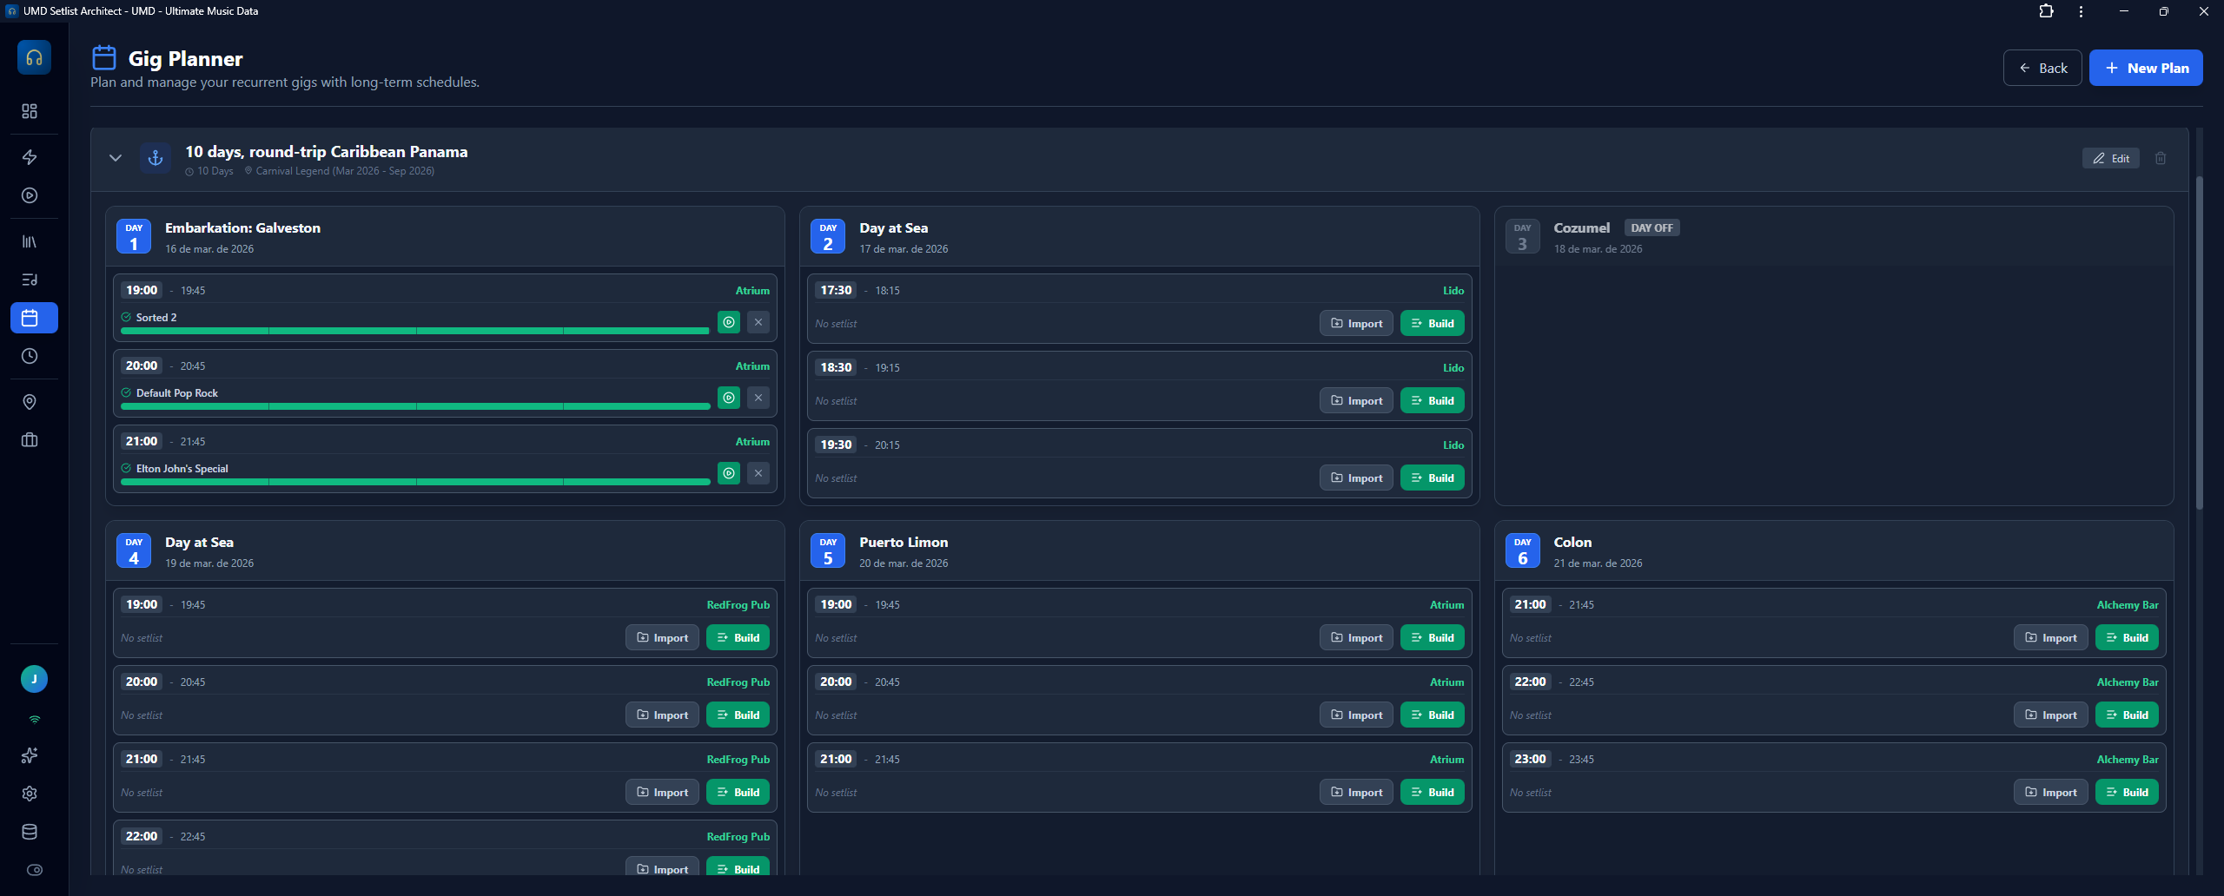Open the AI sparkles icon in sidebar
Screen dimensions: 2224x896
[x=30, y=755]
